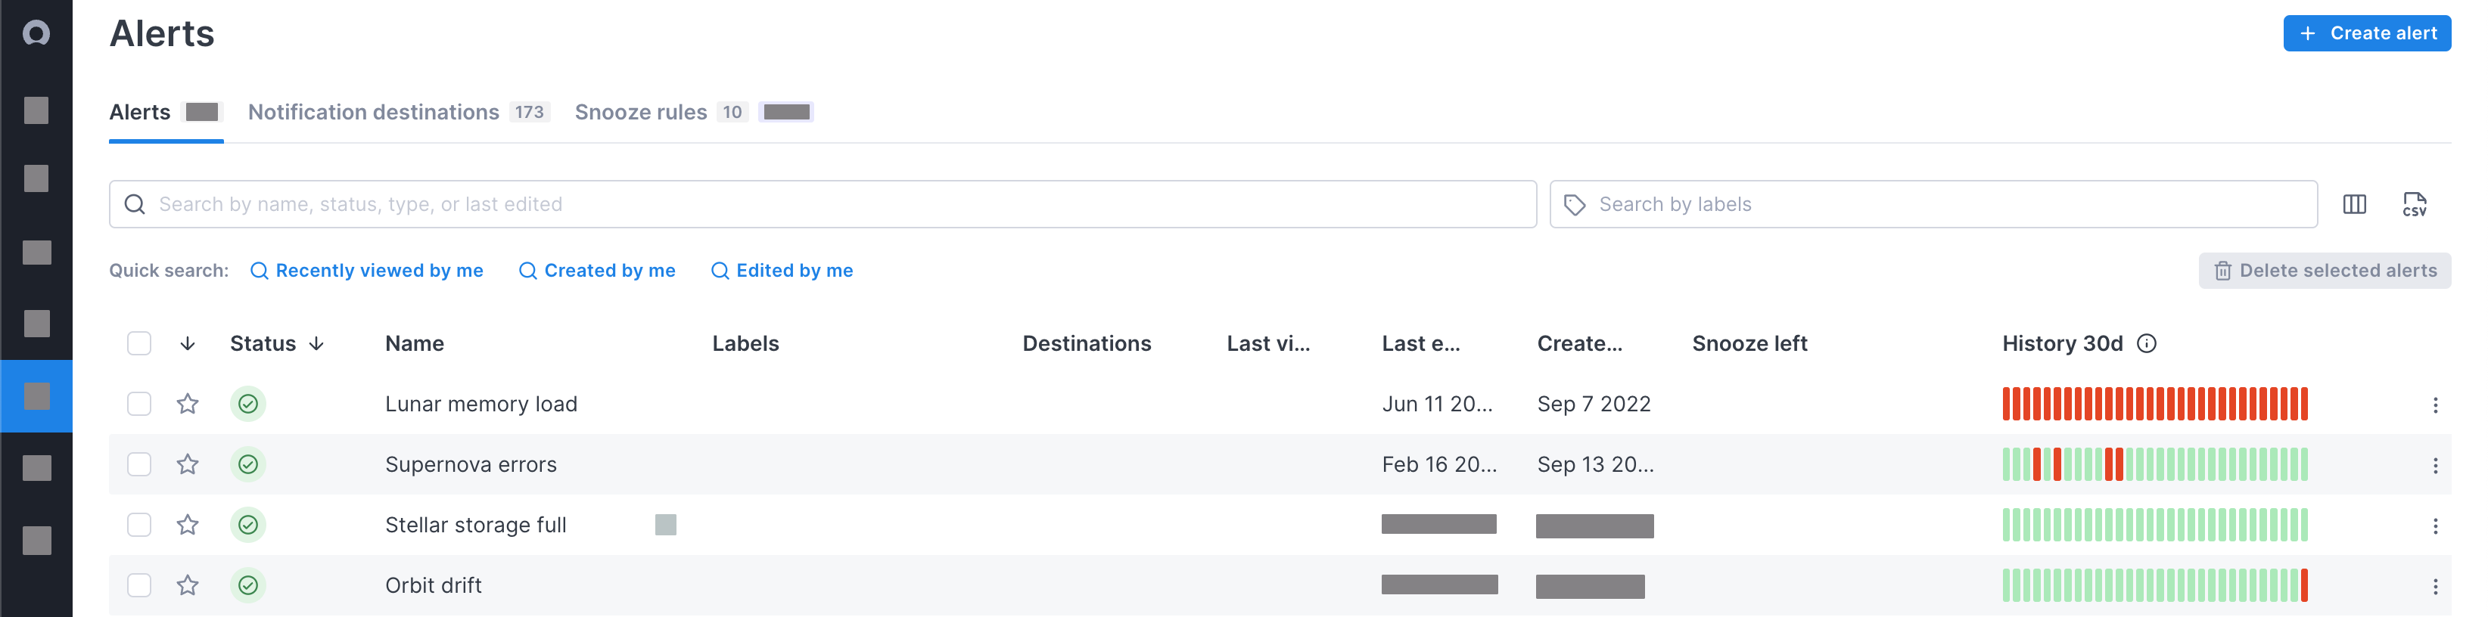Select the highlighted sidebar navigation icon
This screenshot has width=2488, height=617.
coord(37,395)
